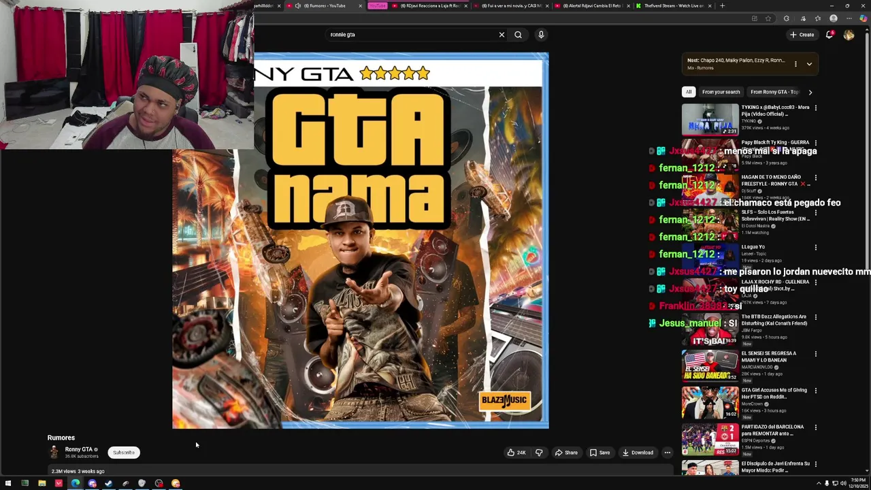The image size is (871, 490).
Task: Download the Rumores video
Action: [x=638, y=453]
